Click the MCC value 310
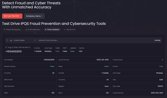Image resolution: width=167 pixels, height=98 pixels. [x=107, y=93]
